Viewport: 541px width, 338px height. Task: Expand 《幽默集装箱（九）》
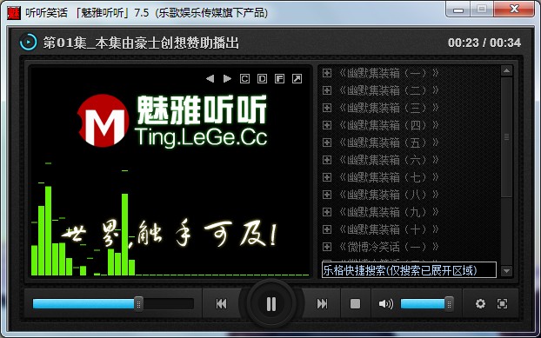pos(327,212)
